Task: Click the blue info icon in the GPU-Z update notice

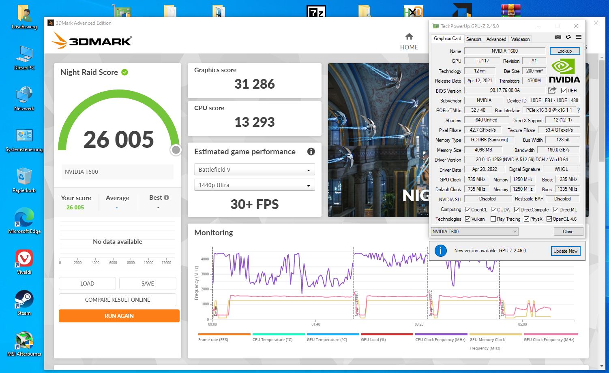Action: 440,251
